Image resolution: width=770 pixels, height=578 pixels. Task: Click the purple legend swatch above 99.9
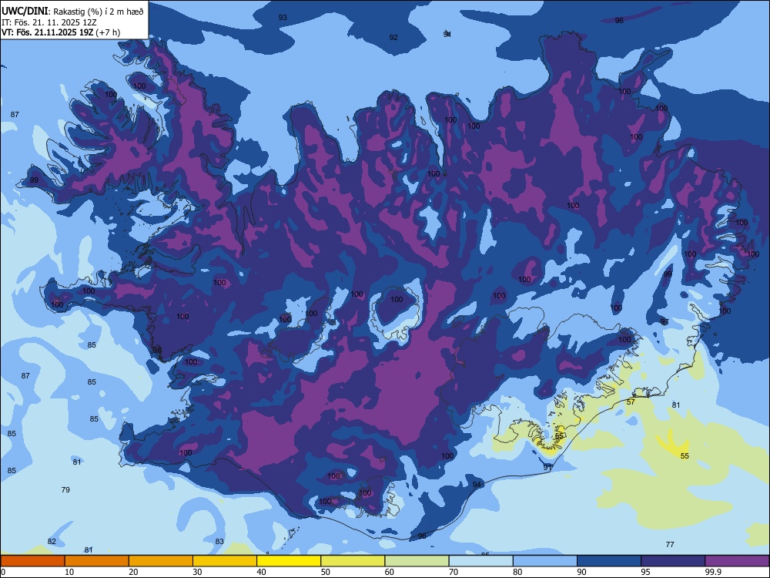(x=737, y=561)
